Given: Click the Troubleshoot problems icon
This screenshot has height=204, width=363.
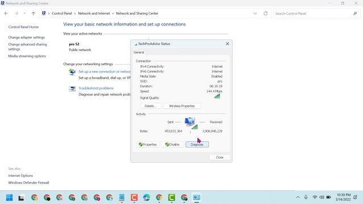Looking at the screenshot, I should click(x=72, y=88).
